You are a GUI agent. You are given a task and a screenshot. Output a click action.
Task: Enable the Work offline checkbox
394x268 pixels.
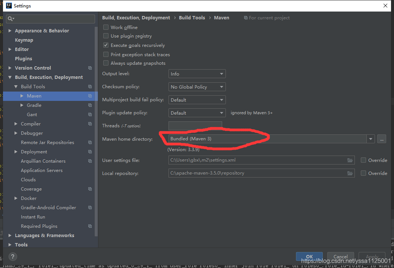[106, 27]
